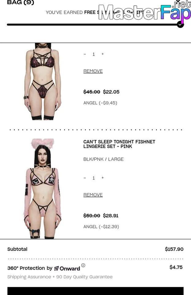Click the BAG (9) heading
Viewport: 191px width, 295px height.
click(x=21, y=2)
